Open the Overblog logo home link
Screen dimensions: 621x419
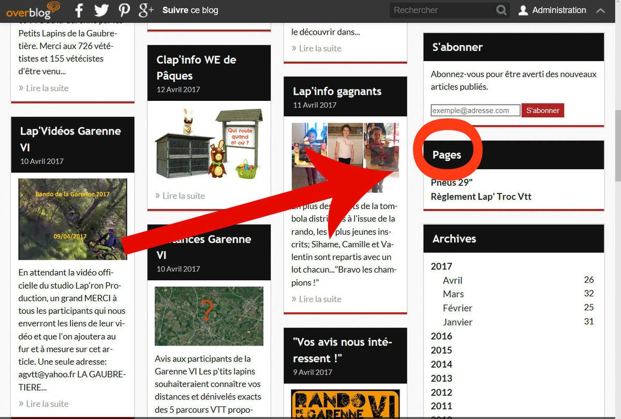coord(33,10)
